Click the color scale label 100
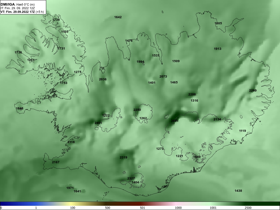The image size is (280, 210). 73,208
